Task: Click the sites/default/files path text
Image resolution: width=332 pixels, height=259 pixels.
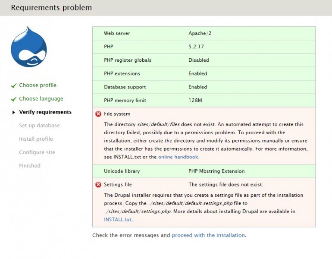Action: tap(158, 124)
